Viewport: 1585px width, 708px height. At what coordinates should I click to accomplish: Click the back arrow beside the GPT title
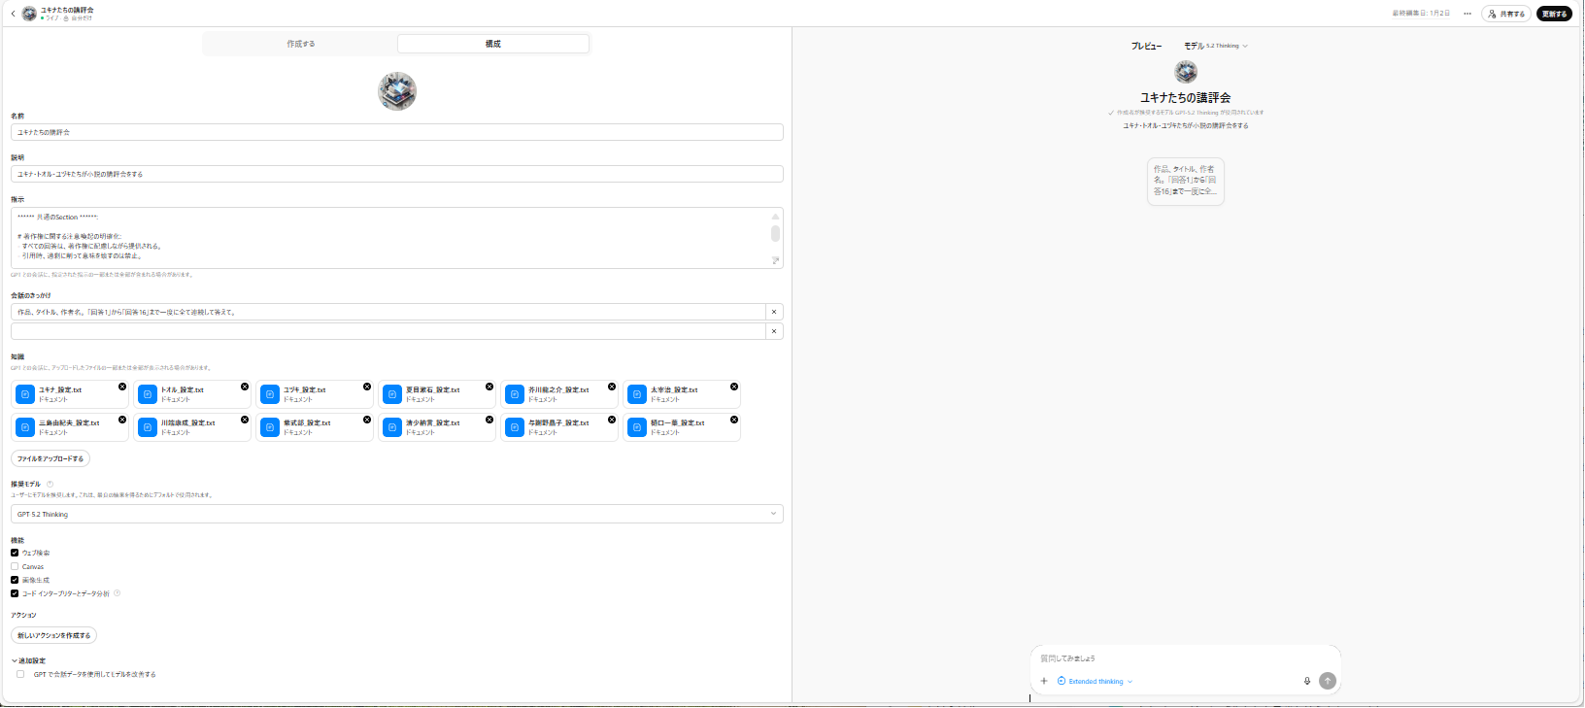(x=13, y=14)
